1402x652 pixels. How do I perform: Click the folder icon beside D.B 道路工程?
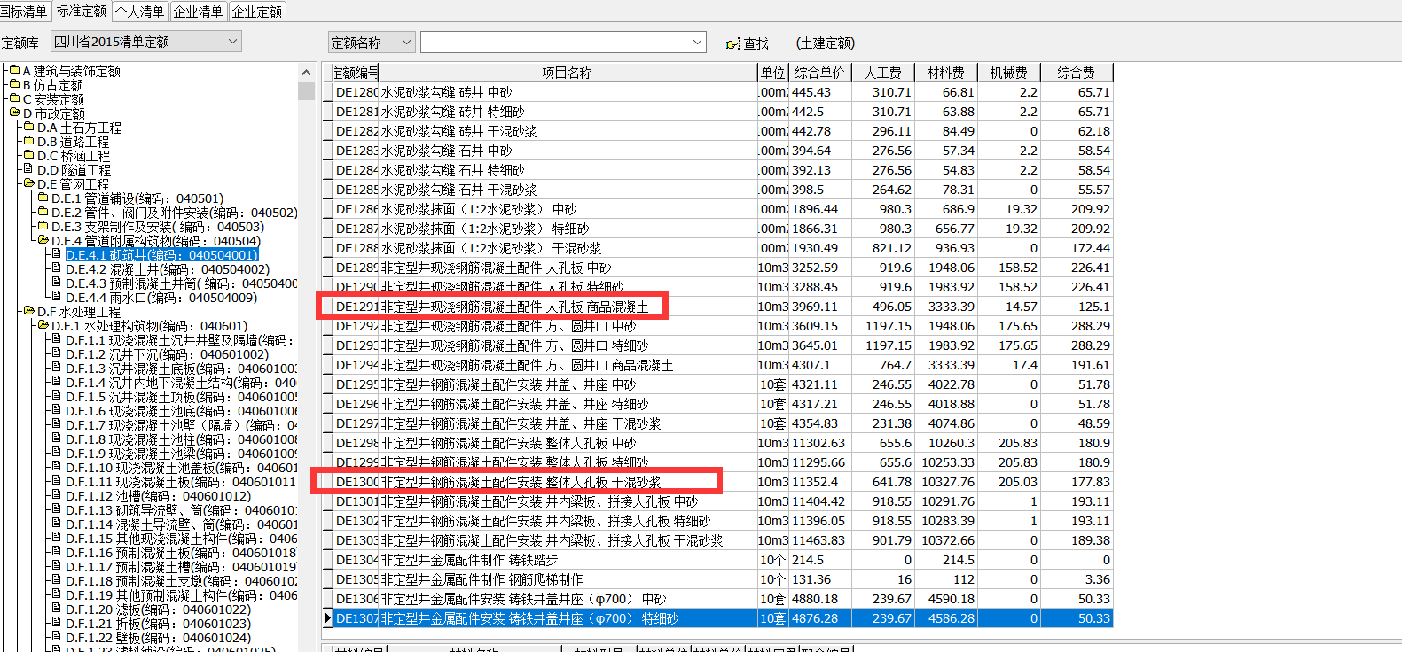[28, 141]
